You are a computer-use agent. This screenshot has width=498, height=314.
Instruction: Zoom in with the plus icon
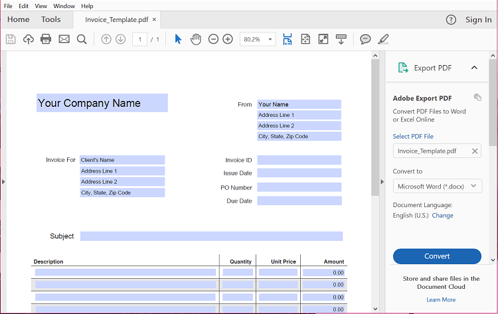228,39
